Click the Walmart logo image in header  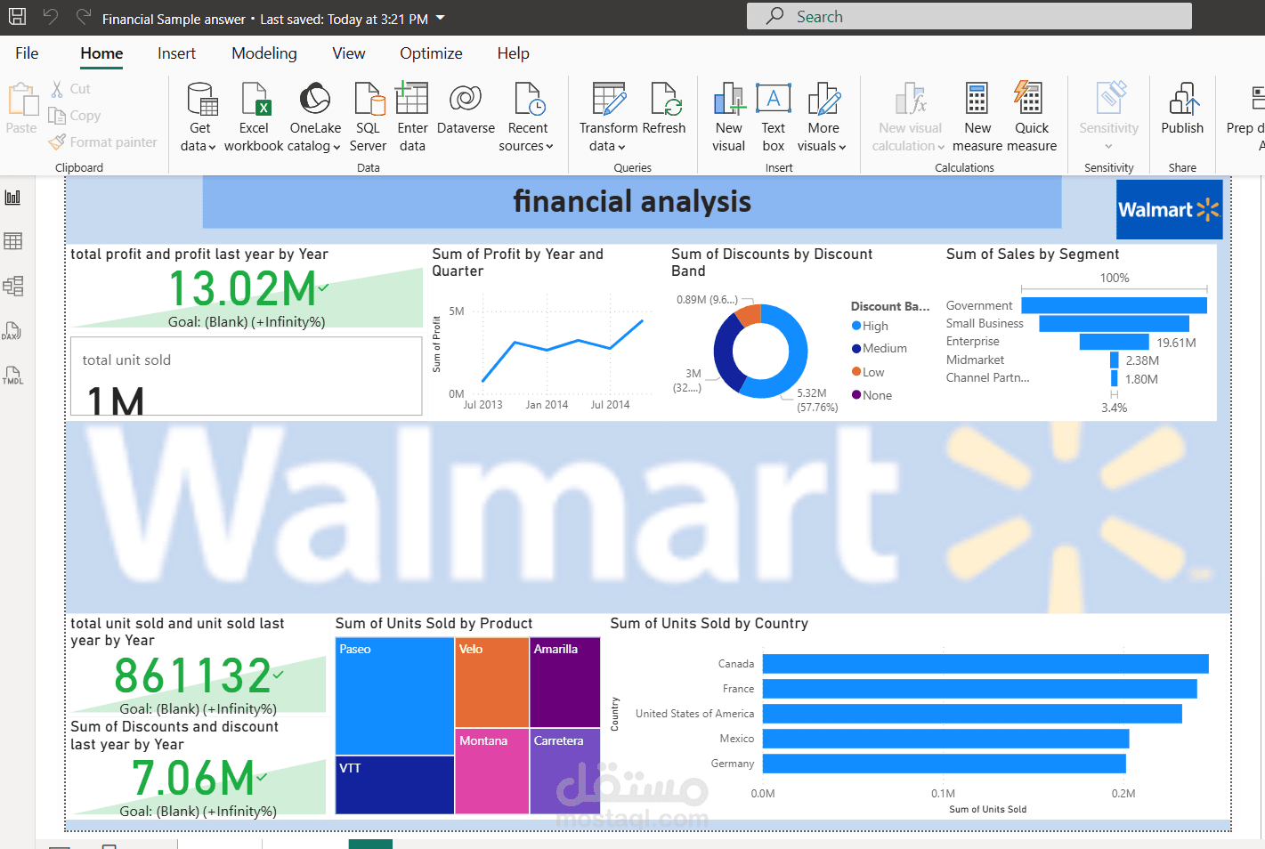pos(1169,210)
